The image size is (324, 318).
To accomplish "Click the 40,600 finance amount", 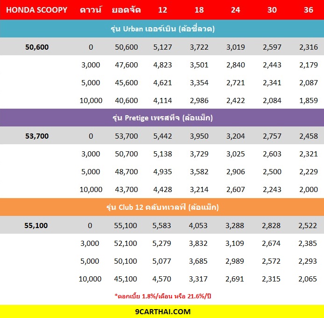I will [126, 101].
